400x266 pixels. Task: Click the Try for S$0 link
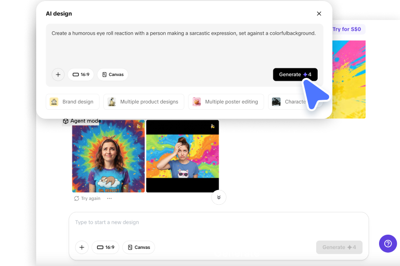click(x=347, y=29)
